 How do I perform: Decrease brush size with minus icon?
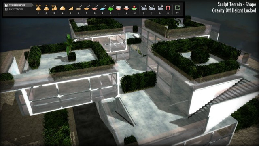tap(119, 8)
